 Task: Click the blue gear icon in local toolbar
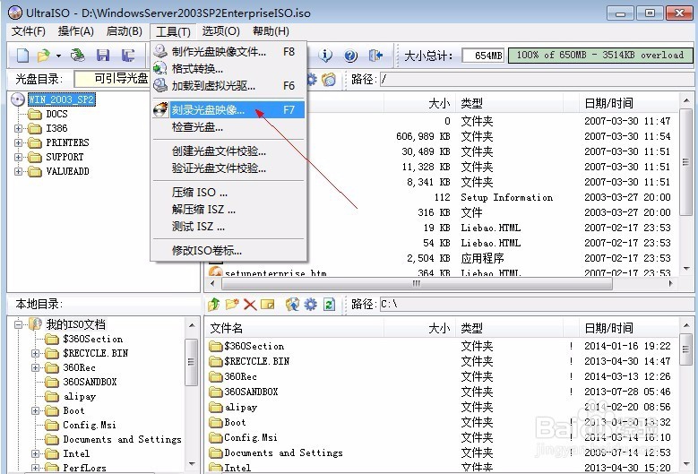310,305
